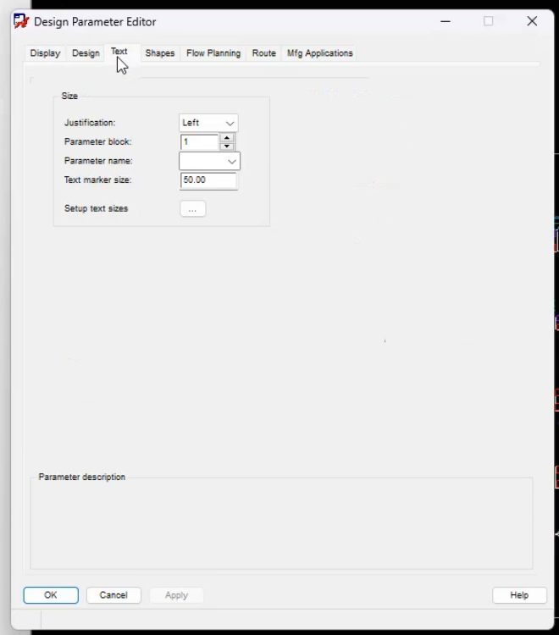The width and height of the screenshot is (559, 635).
Task: Decrease Parameter block with down arrow
Action: coord(227,146)
